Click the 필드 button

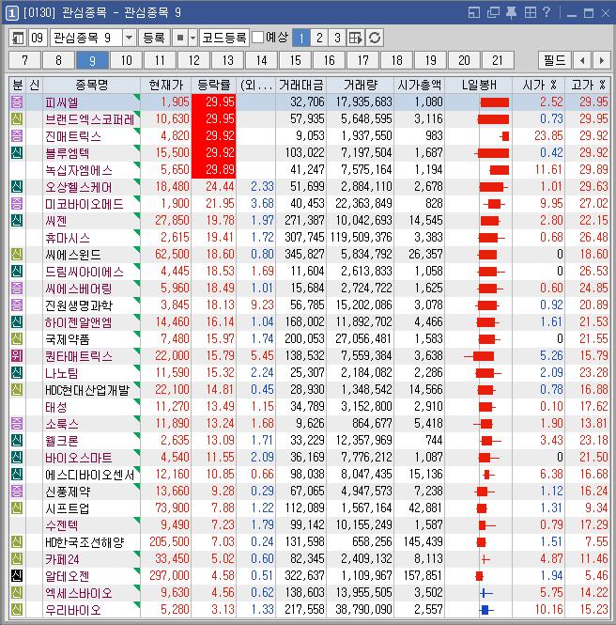click(555, 60)
